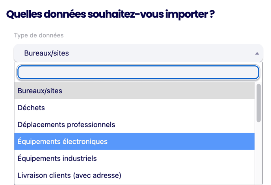Select Déplacements professionnels option

click(x=134, y=125)
